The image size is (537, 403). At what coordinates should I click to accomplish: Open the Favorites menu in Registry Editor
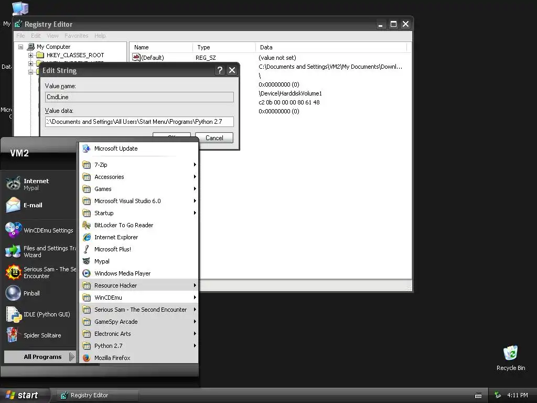77,36
